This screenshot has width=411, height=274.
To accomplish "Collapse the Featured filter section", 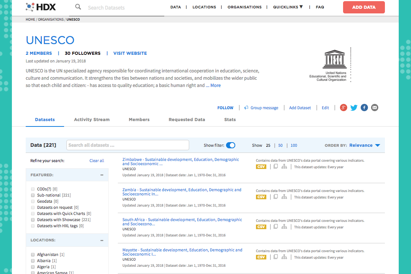I will pos(102,175).
